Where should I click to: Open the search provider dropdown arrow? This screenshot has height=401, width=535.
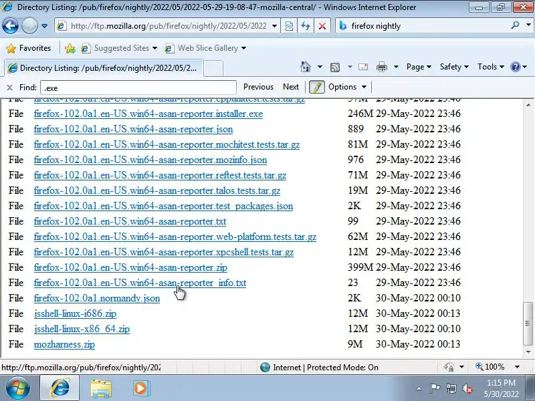pos(528,25)
